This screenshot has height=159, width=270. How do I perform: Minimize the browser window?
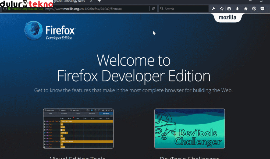tap(250, 1)
